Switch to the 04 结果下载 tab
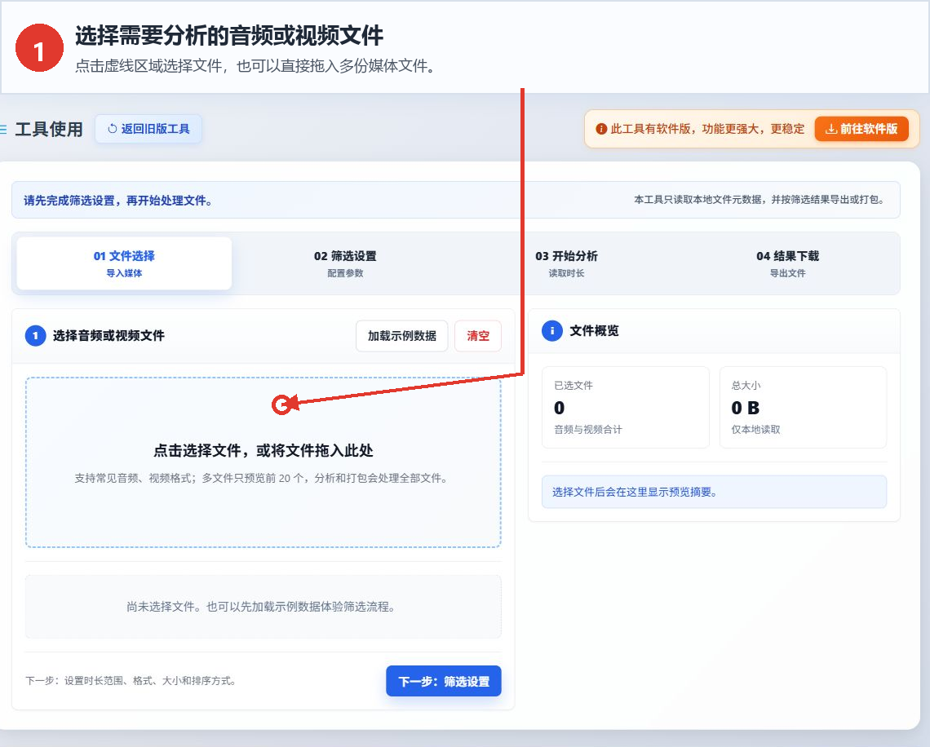930x747 pixels. click(788, 263)
